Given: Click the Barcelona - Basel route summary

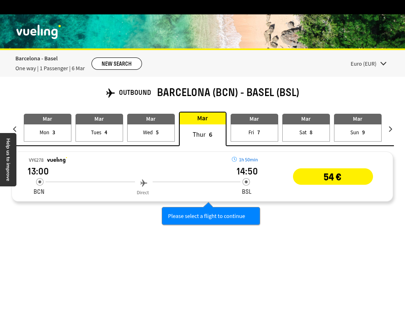Looking at the screenshot, I should click(37, 58).
